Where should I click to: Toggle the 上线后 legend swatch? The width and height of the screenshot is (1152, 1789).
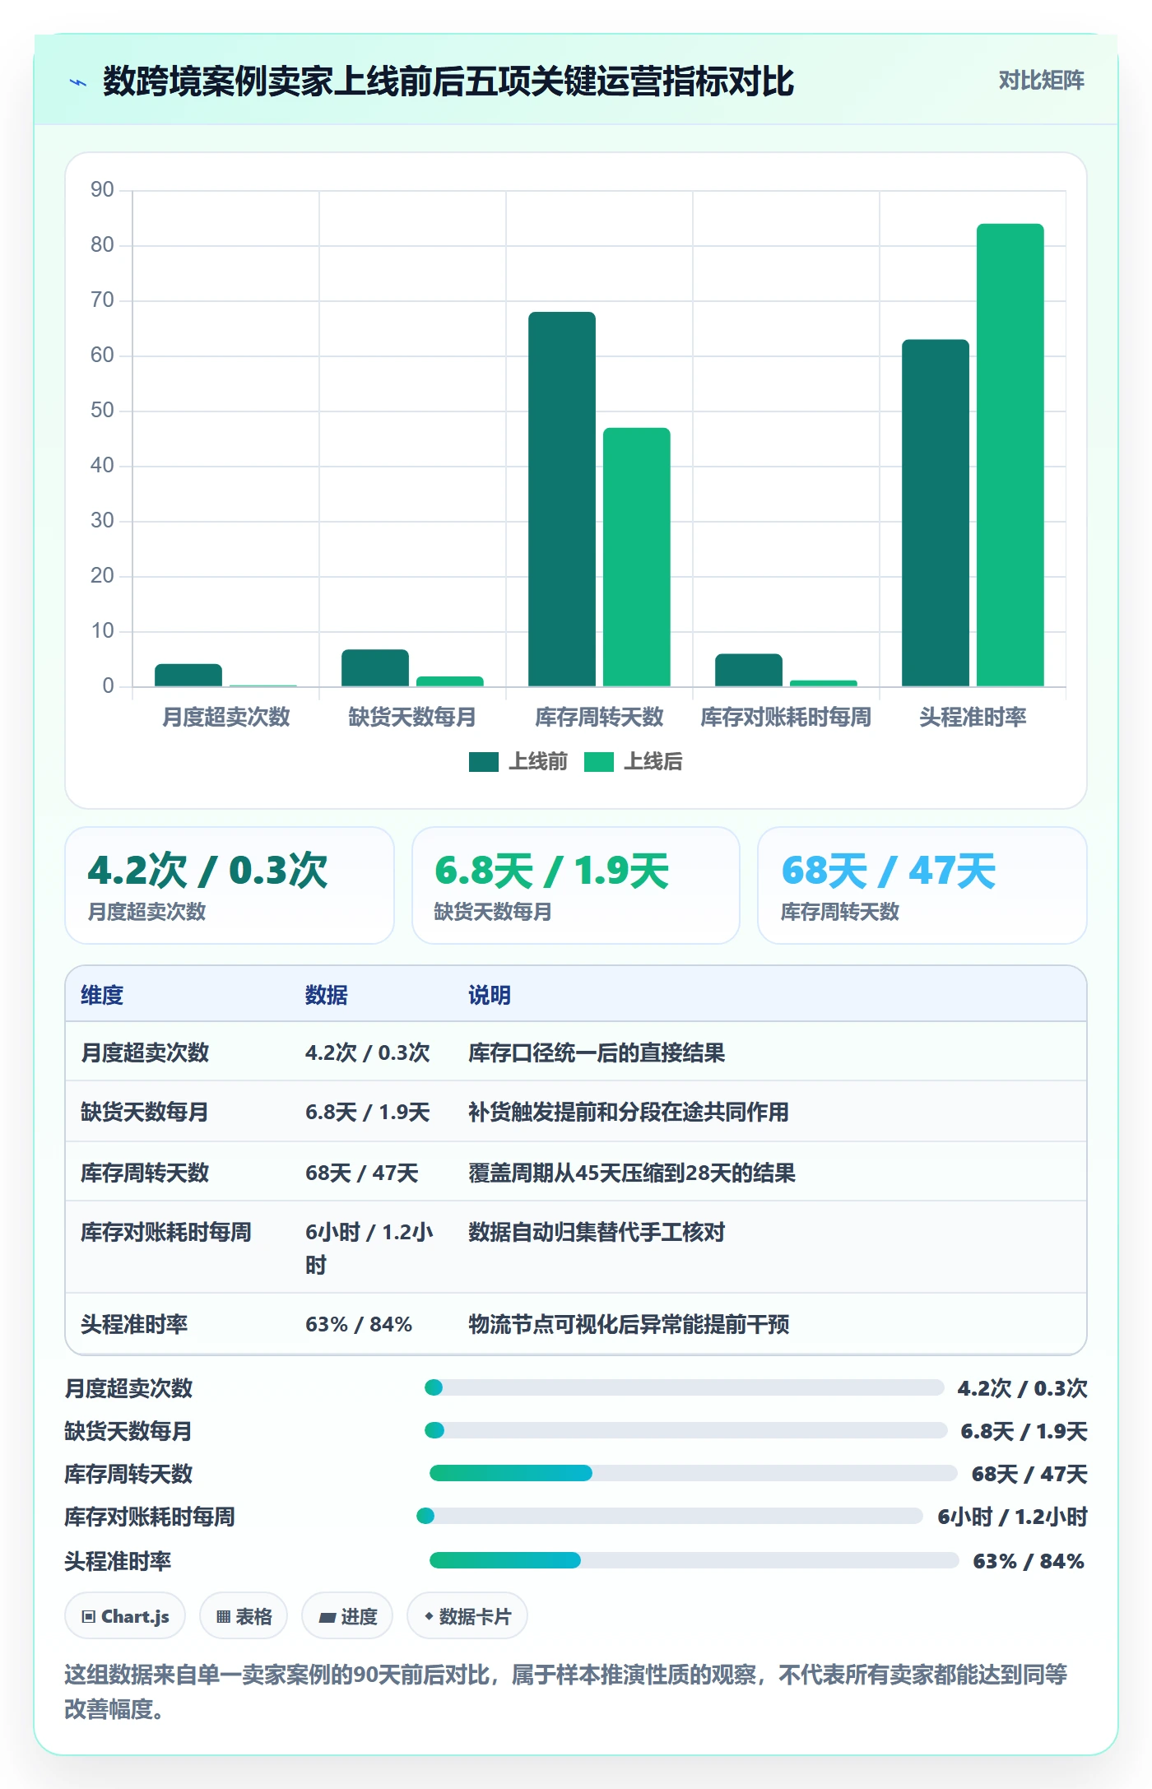coord(599,762)
